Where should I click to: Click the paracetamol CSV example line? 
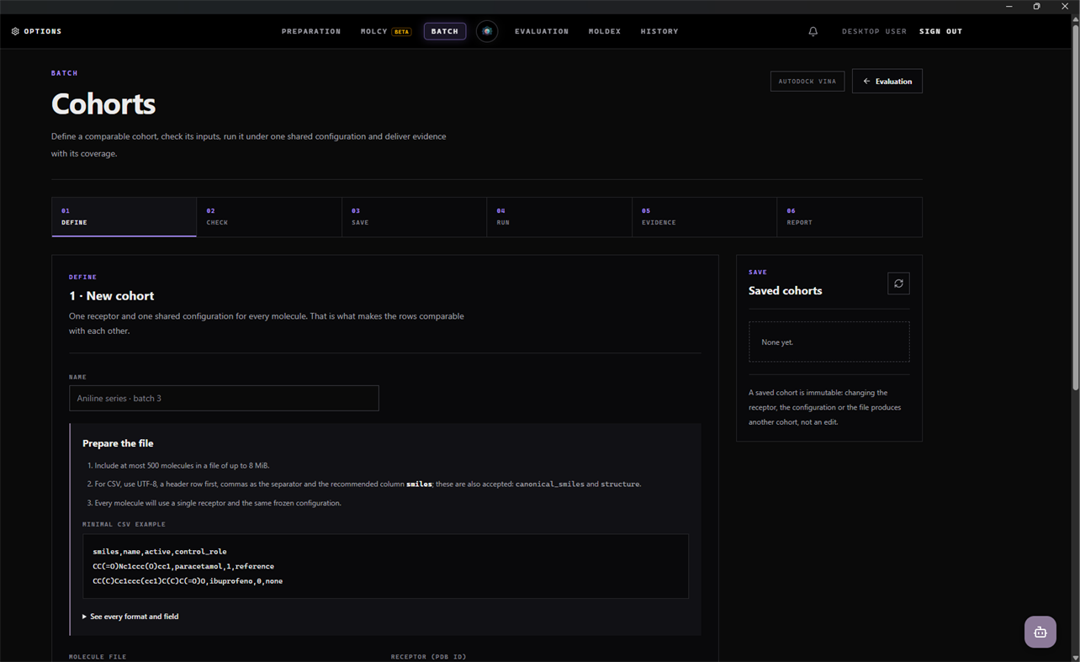183,566
